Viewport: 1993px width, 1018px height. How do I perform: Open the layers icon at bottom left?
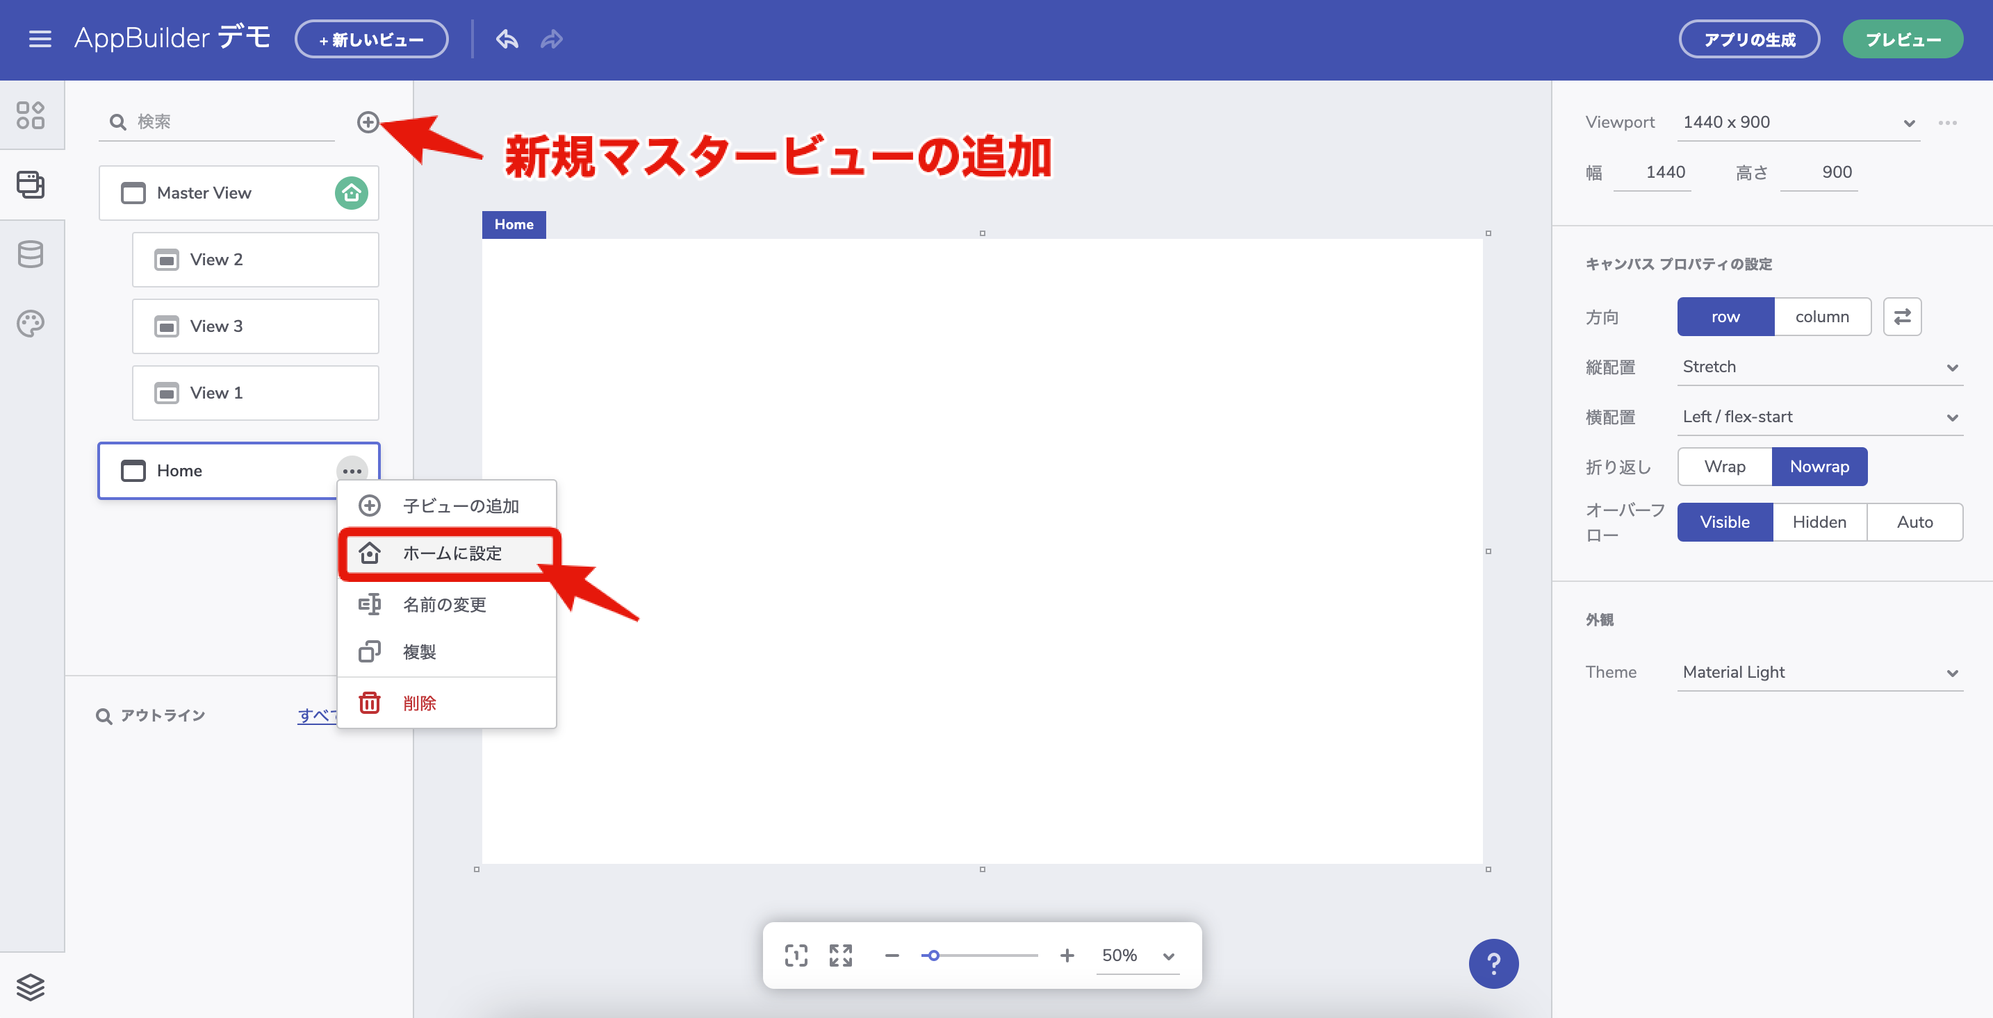pos(32,988)
